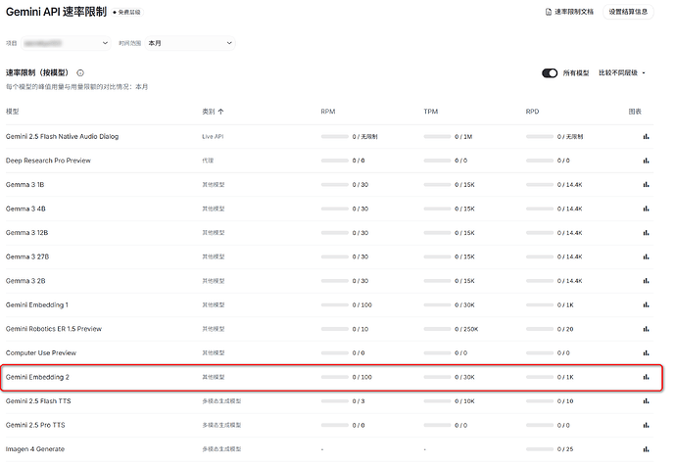Viewport: 675px width, 464px height.
Task: Open chart icon for Gemma 3 4B
Action: pyautogui.click(x=646, y=209)
